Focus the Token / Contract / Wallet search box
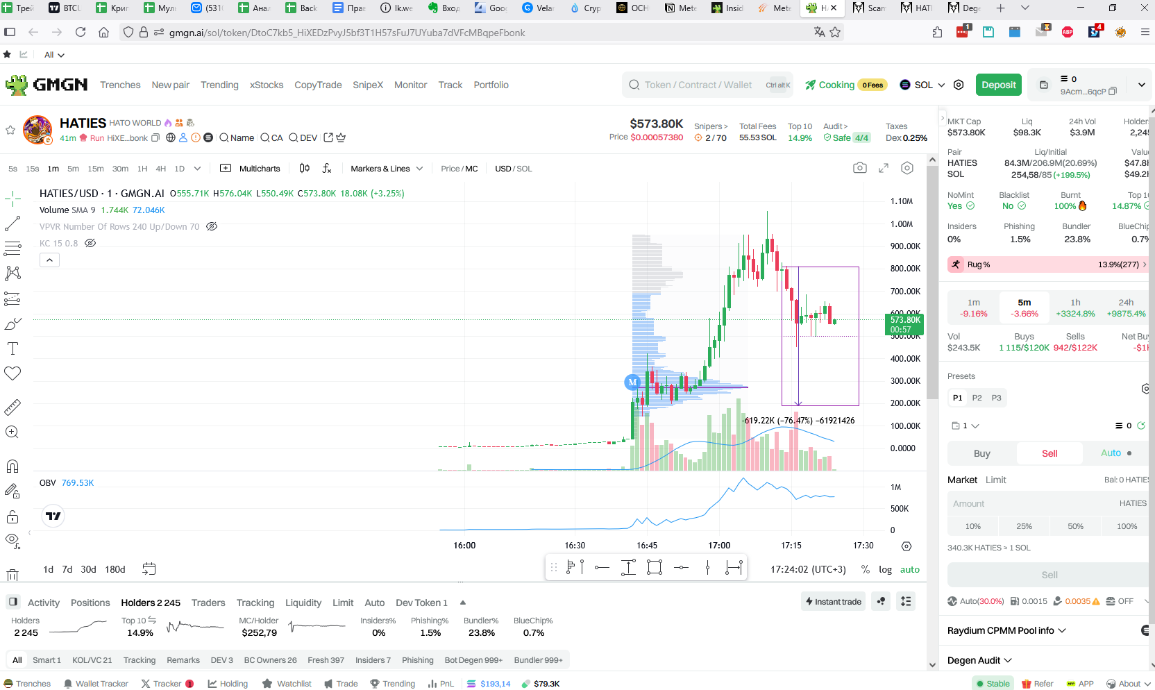The width and height of the screenshot is (1155, 690). tap(708, 85)
